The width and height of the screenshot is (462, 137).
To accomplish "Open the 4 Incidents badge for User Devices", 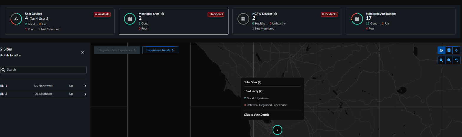I will click(x=102, y=14).
